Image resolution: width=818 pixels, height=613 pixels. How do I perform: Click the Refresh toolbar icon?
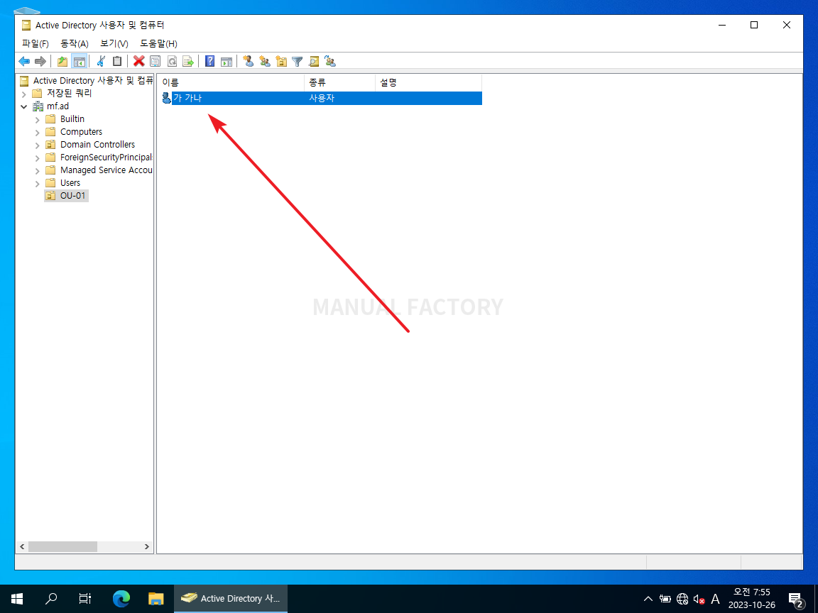(172, 62)
